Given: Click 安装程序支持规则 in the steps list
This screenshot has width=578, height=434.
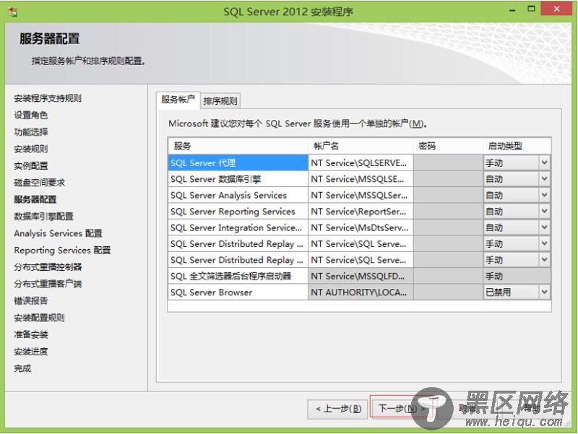Looking at the screenshot, I should tap(48, 98).
